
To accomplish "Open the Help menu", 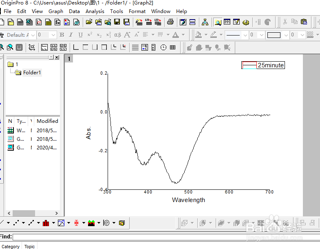I will 181,11.
